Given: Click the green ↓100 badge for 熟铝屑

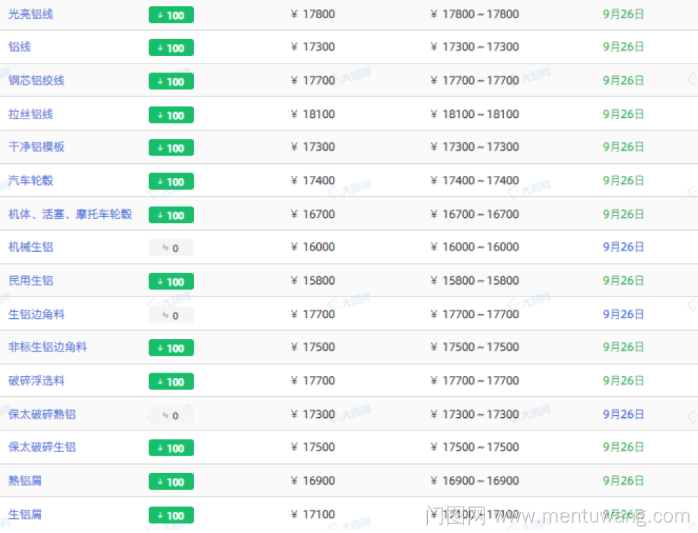Looking at the screenshot, I should [171, 482].
